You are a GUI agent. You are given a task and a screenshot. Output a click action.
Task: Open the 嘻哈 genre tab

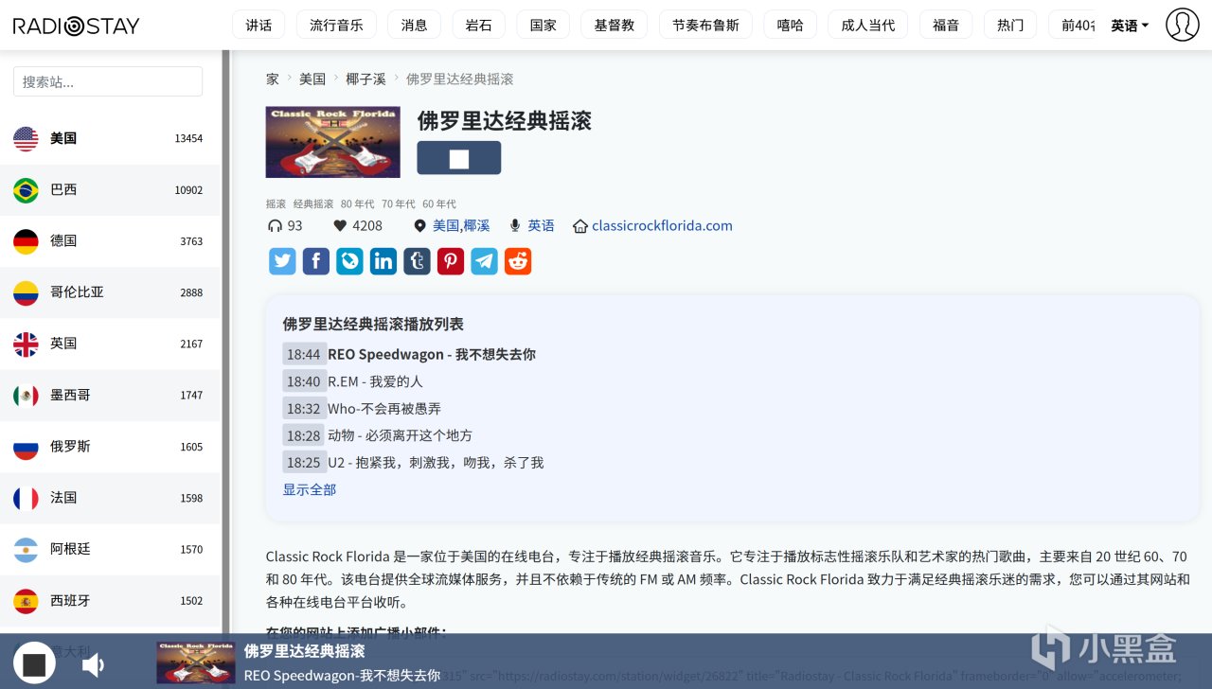(x=790, y=25)
